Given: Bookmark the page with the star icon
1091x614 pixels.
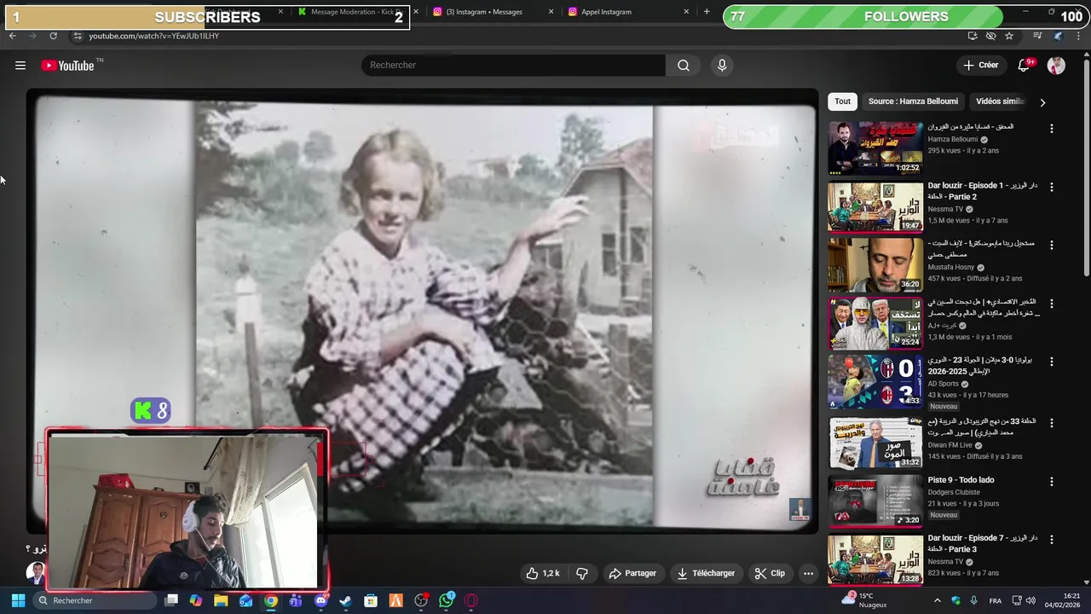Looking at the screenshot, I should click(x=1009, y=36).
